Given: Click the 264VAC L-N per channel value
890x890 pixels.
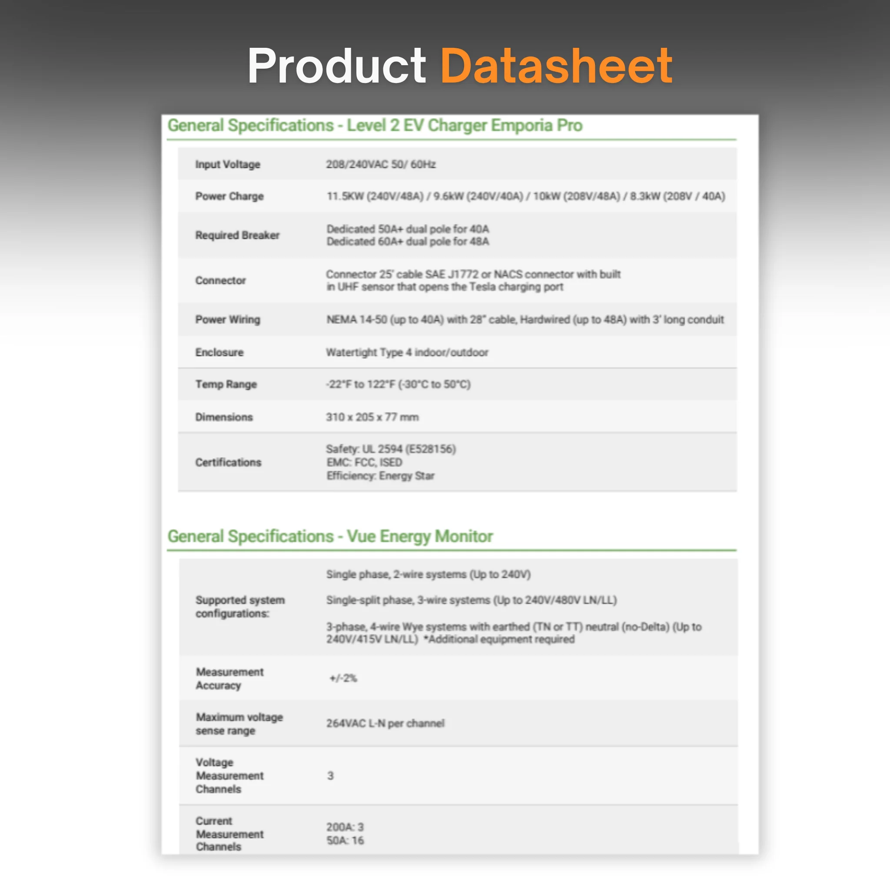Looking at the screenshot, I should [385, 723].
